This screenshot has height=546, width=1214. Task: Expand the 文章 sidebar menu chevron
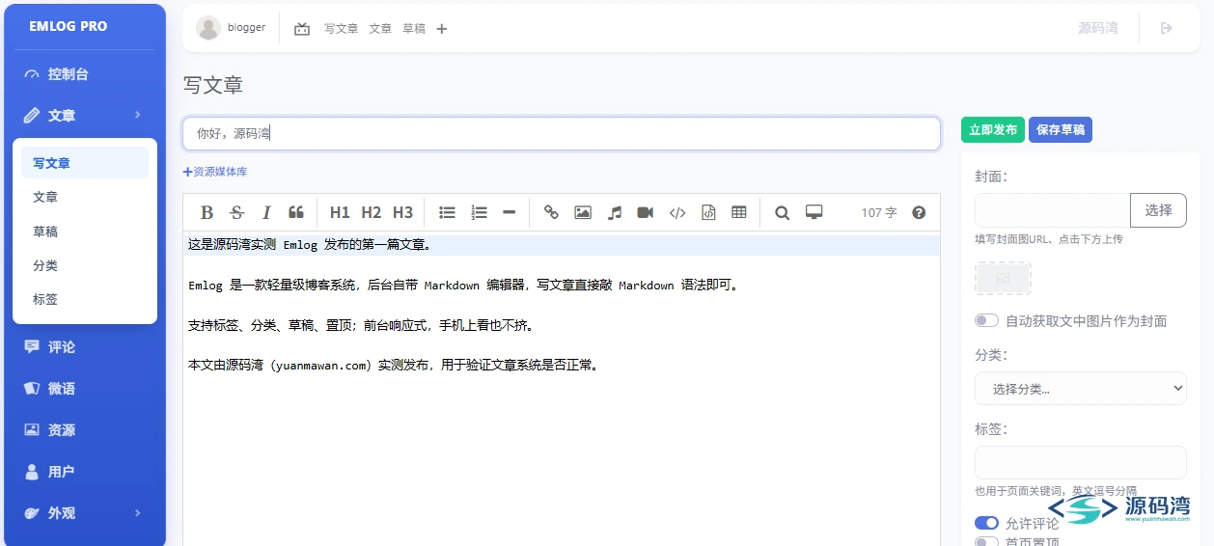click(138, 115)
